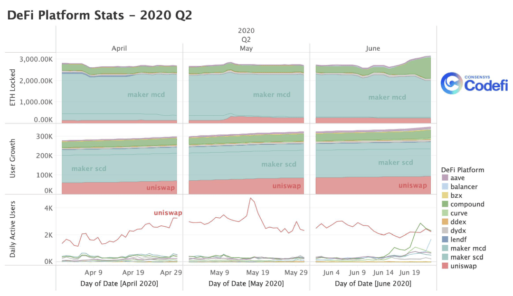Click the maker scd legend swatch
The height and width of the screenshot is (296, 513).
click(445, 257)
